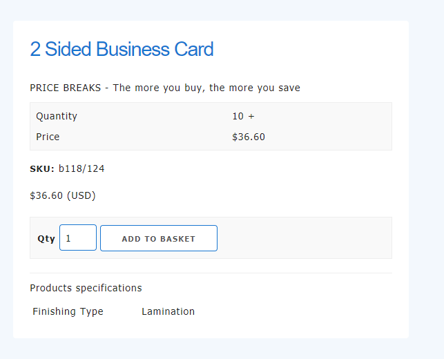Click the $36.60 (USD) product price
The height and width of the screenshot is (359, 444).
tap(63, 195)
